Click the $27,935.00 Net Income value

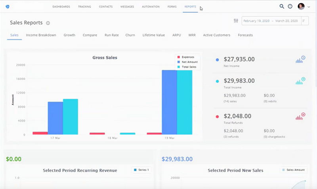239,59
